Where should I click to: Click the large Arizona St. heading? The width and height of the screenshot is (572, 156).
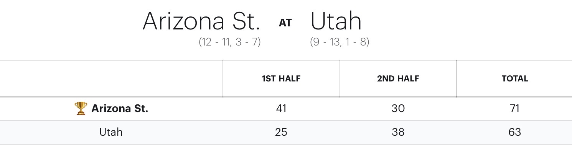(x=201, y=21)
